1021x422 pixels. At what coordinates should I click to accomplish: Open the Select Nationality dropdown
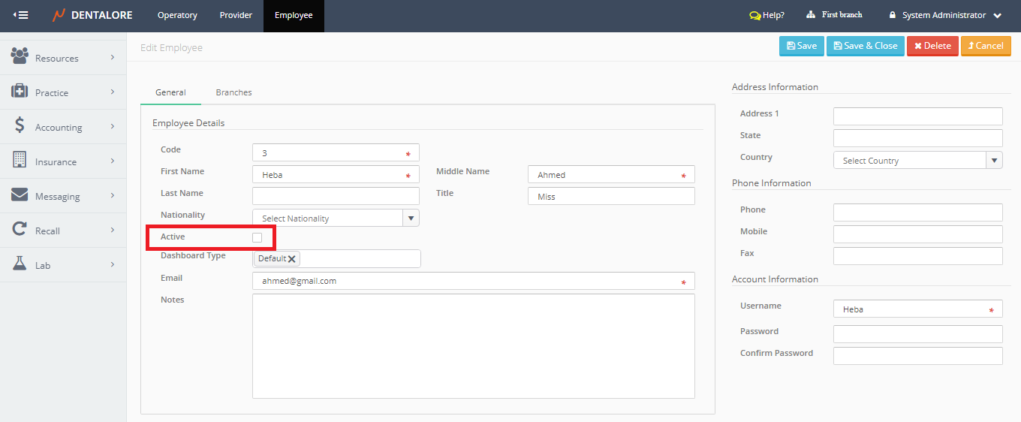tap(411, 219)
